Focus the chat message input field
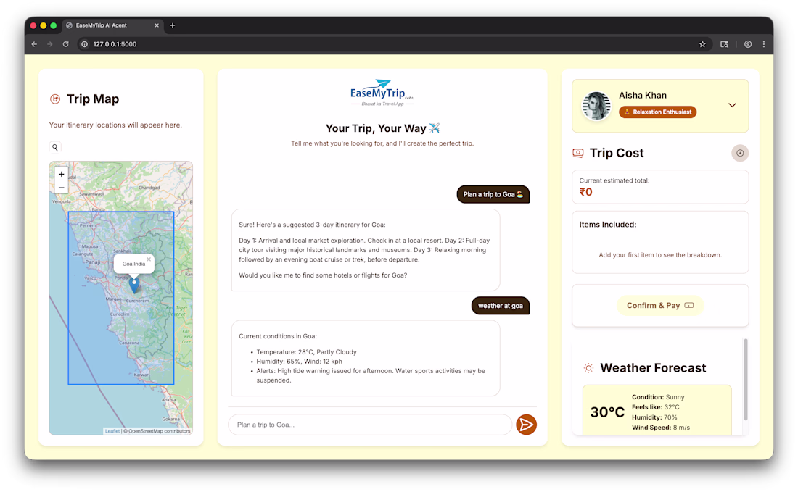 pos(370,425)
